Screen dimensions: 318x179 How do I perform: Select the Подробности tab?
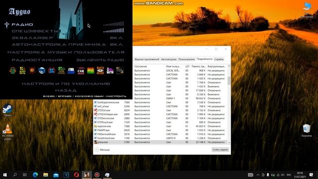(204, 59)
